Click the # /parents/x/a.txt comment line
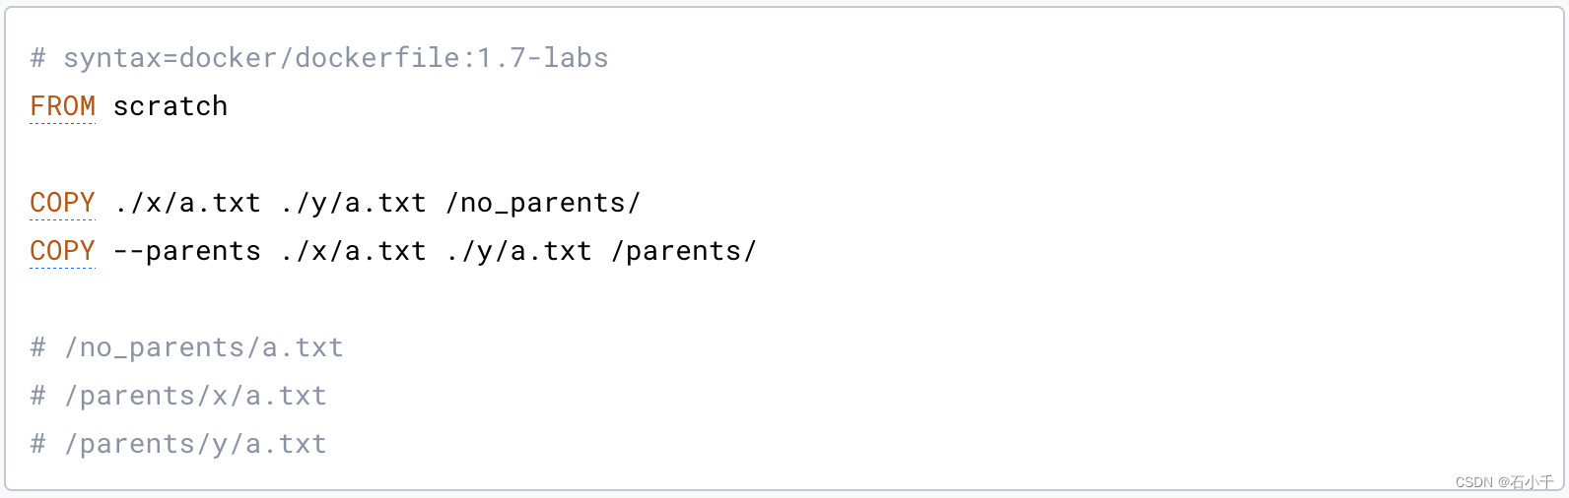 [x=178, y=396]
